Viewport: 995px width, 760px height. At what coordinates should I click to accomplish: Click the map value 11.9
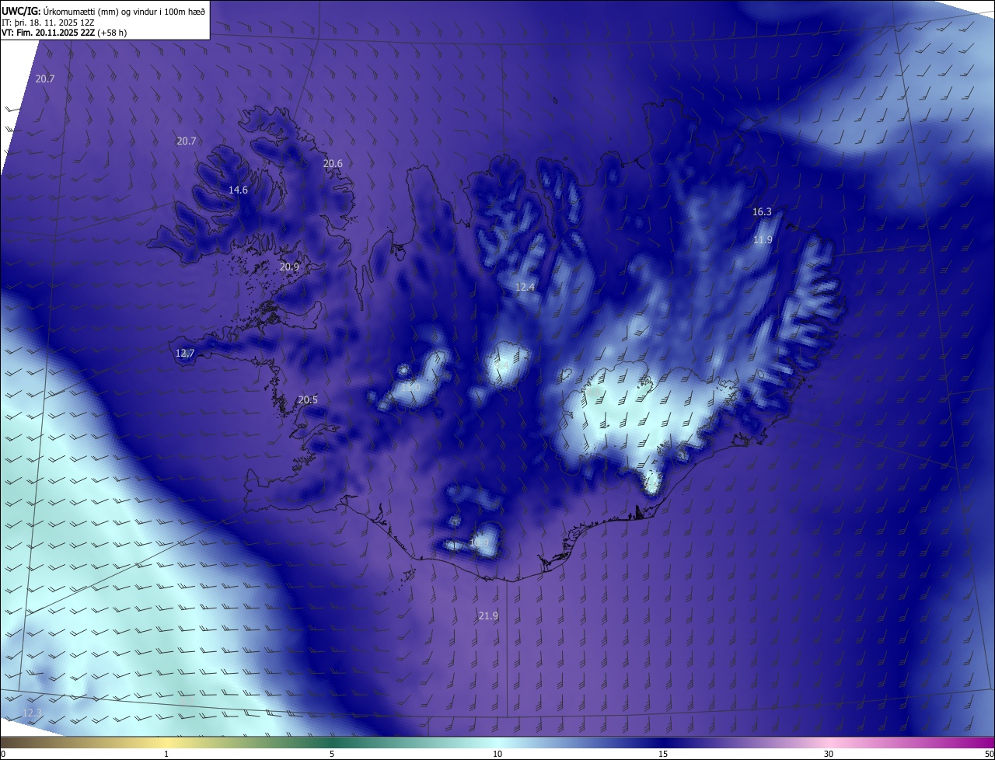click(763, 240)
